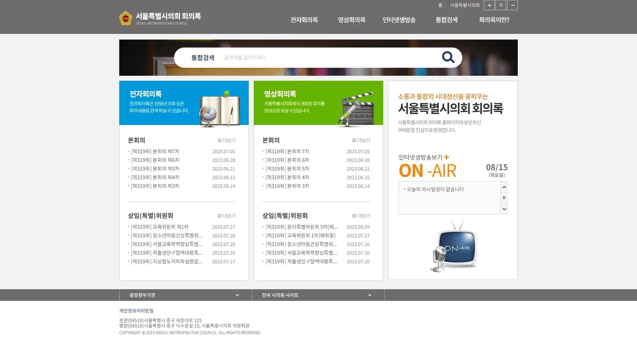This screenshot has width=637, height=359.
Task: Click the 인터넷생방송보기 label
Action: (421, 157)
